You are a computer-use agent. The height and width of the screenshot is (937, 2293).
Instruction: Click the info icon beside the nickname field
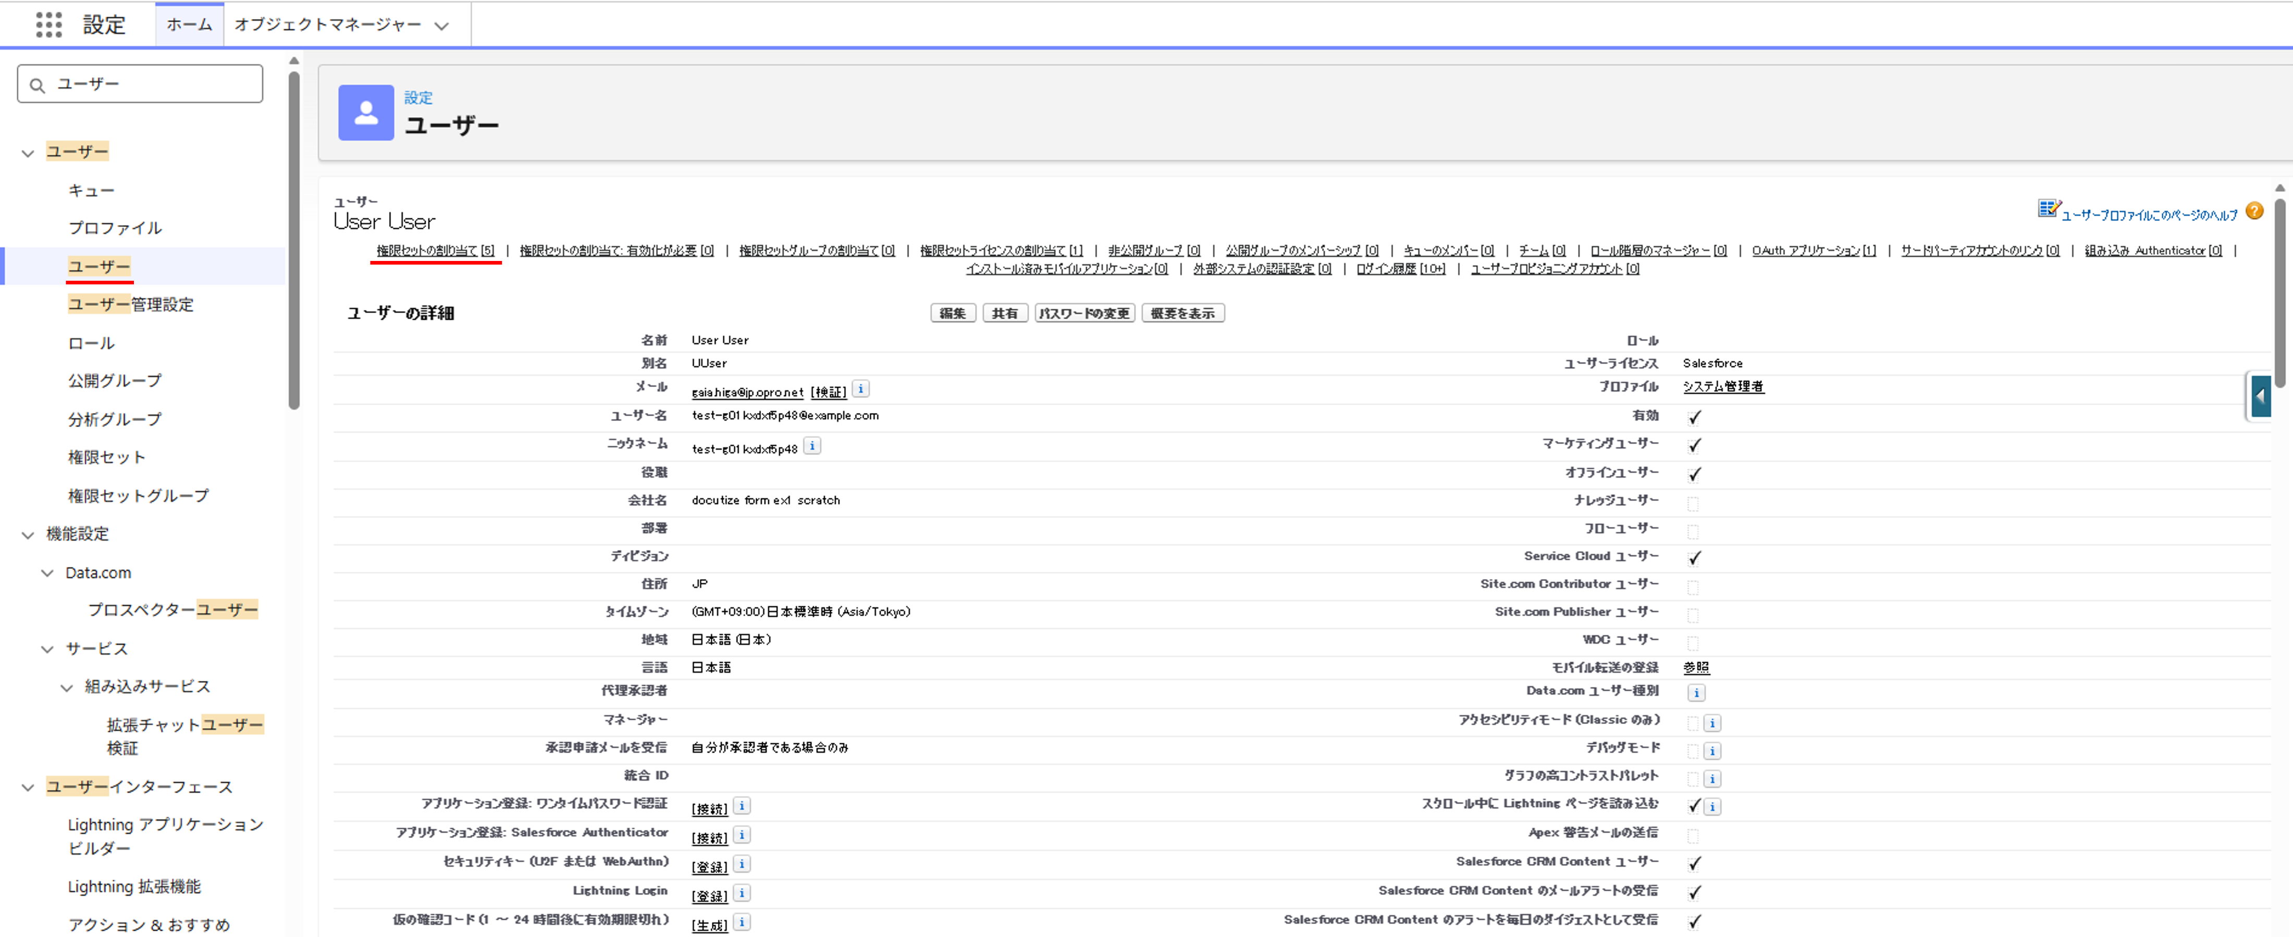(x=812, y=446)
